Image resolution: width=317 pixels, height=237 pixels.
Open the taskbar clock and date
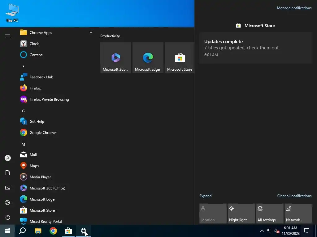pos(290,231)
